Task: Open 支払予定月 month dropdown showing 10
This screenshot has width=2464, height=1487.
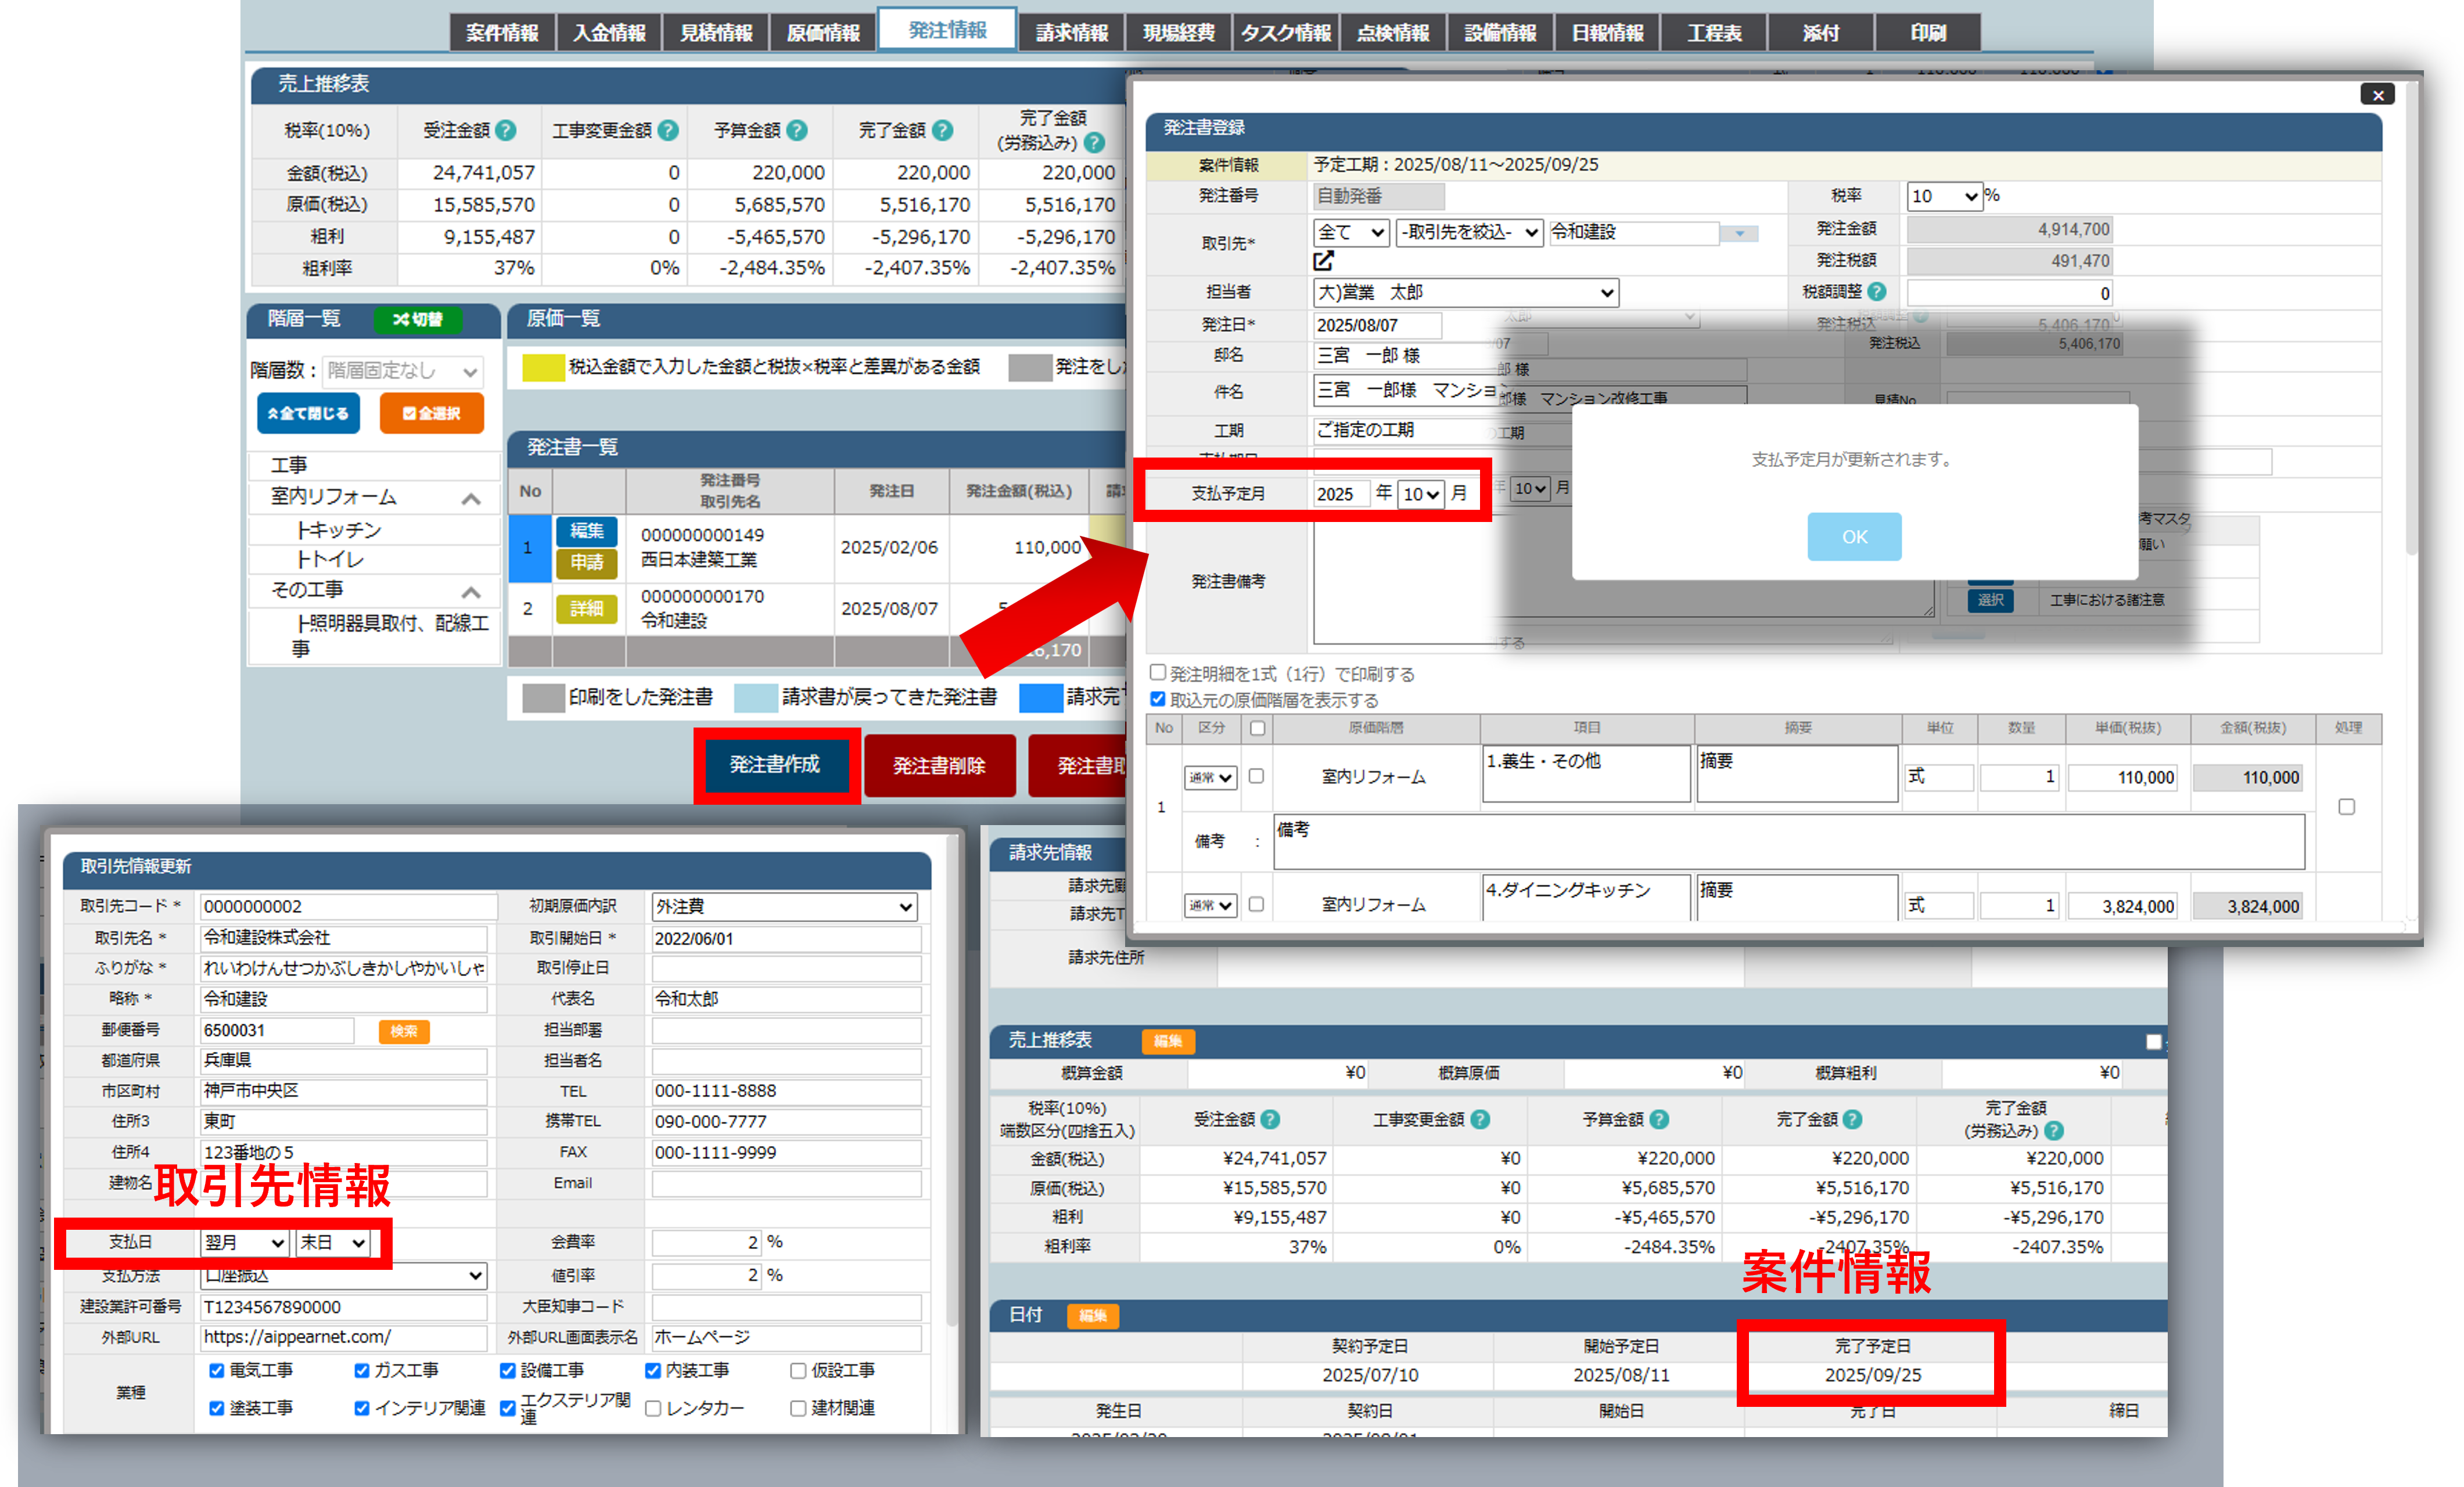Action: 1421,495
